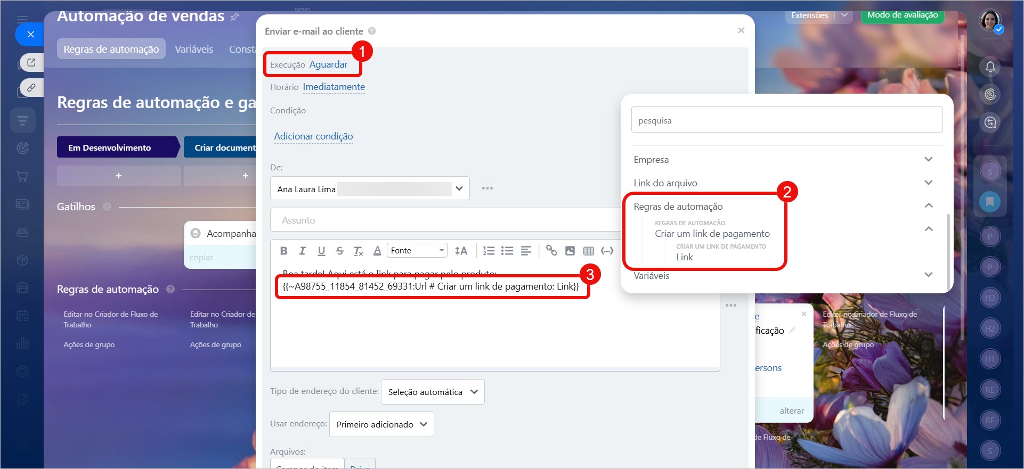Viewport: 1024px width, 469px height.
Task: Click the underline formatting icon
Action: click(x=321, y=251)
